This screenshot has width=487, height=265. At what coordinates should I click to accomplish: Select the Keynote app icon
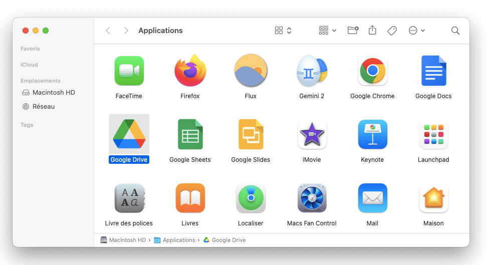coord(372,134)
